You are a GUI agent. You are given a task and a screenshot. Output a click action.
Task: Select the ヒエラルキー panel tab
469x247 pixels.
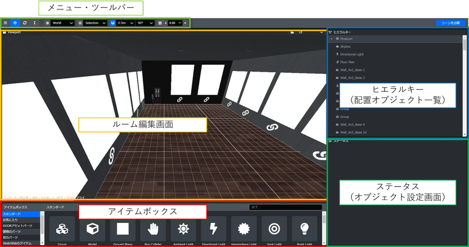coord(340,32)
